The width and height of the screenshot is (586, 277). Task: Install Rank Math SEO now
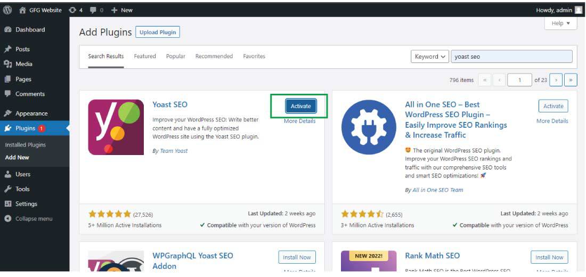click(549, 257)
